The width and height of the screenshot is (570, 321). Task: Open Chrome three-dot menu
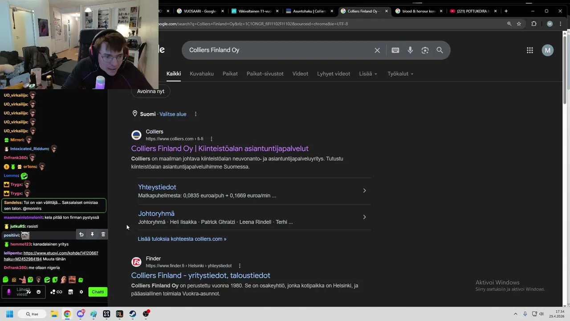[x=561, y=24]
